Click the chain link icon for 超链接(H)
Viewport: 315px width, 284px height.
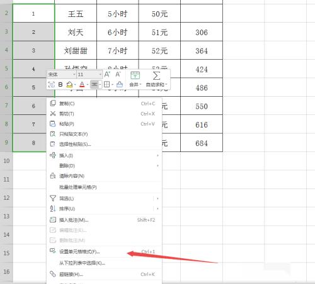pyautogui.click(x=53, y=274)
